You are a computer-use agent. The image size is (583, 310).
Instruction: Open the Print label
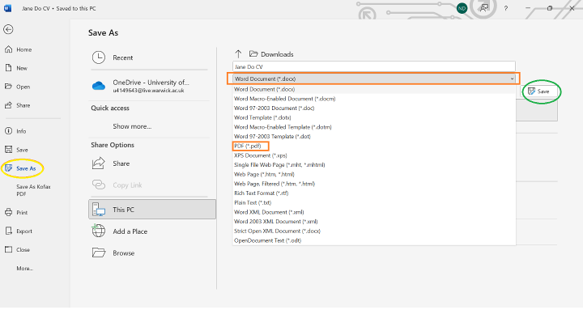[x=22, y=212]
